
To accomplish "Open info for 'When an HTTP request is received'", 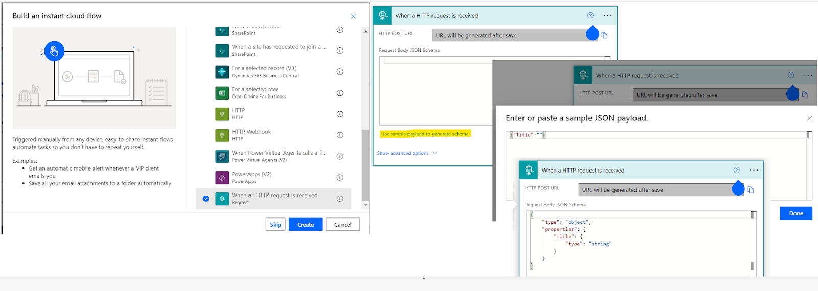I will click(x=339, y=199).
